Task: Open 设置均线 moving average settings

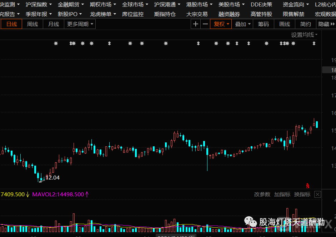Action: (x=304, y=35)
